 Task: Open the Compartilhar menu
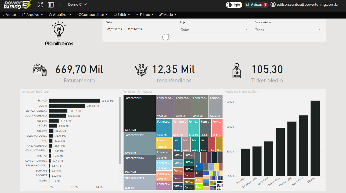pos(92,15)
